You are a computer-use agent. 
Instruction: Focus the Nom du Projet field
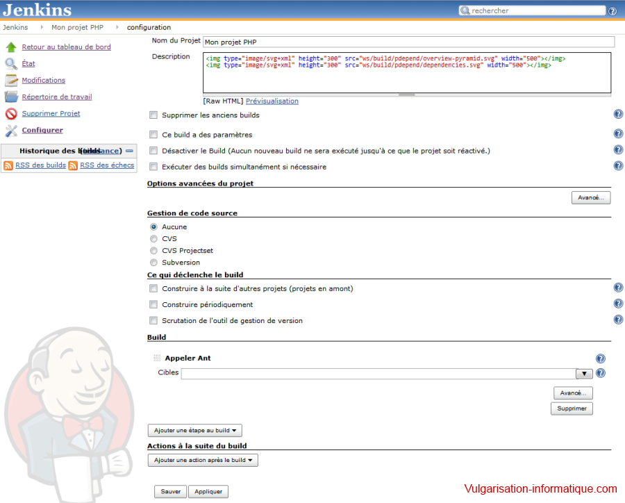(x=408, y=42)
